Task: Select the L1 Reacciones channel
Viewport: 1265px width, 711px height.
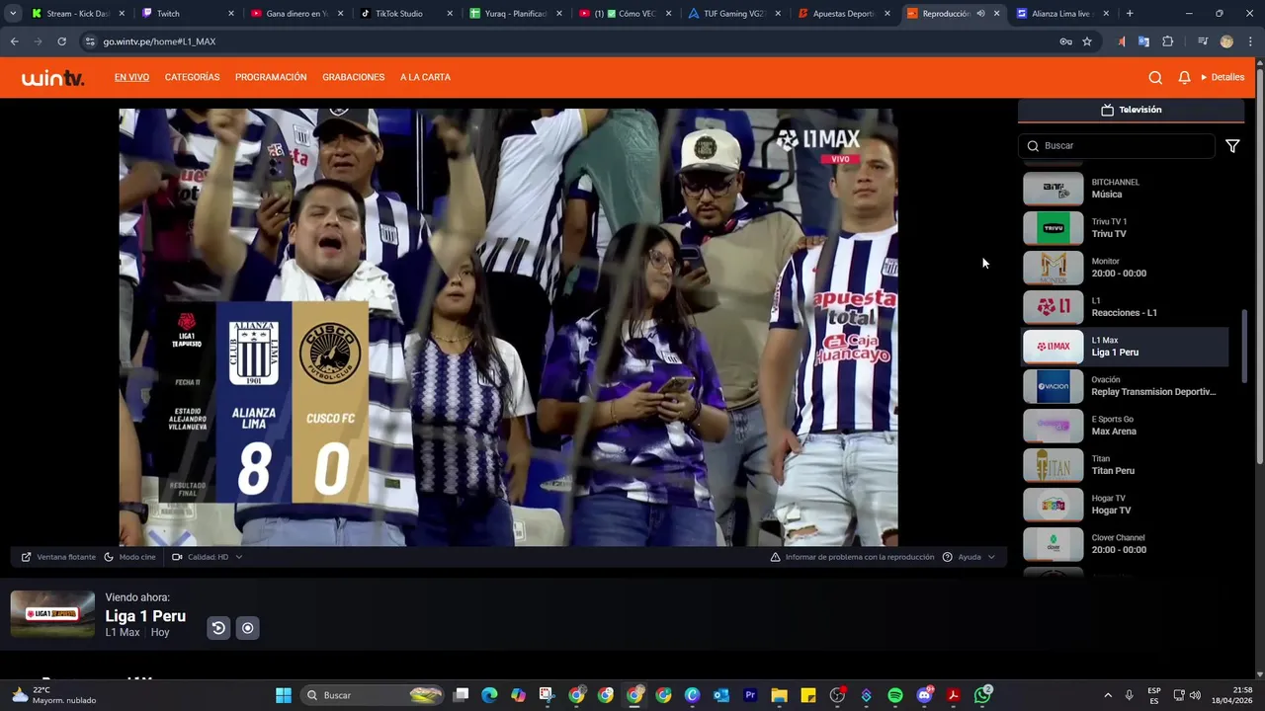Action: tap(1125, 307)
